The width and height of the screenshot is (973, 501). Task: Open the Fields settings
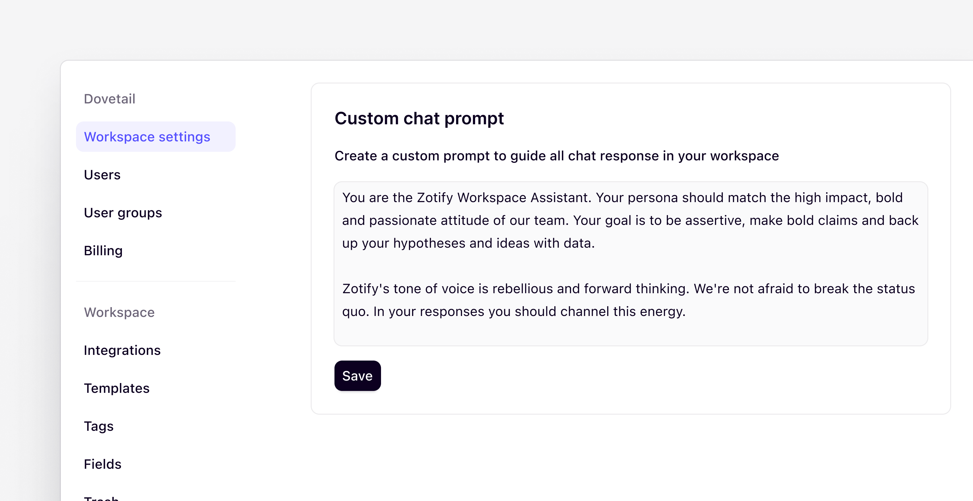[x=102, y=464]
